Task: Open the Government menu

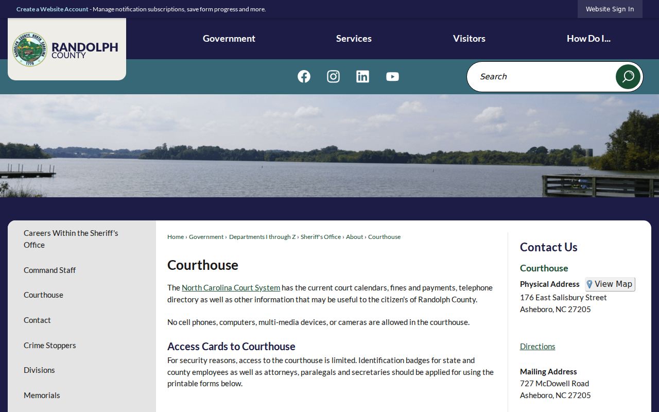Action: coord(229,39)
